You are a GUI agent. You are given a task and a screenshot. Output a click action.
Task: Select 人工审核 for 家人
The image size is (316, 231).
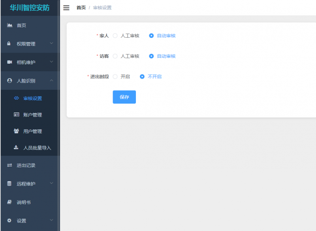click(115, 36)
